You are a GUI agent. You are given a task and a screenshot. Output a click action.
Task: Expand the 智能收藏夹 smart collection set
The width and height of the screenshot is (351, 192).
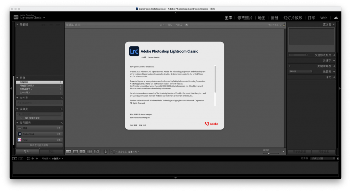(21, 118)
